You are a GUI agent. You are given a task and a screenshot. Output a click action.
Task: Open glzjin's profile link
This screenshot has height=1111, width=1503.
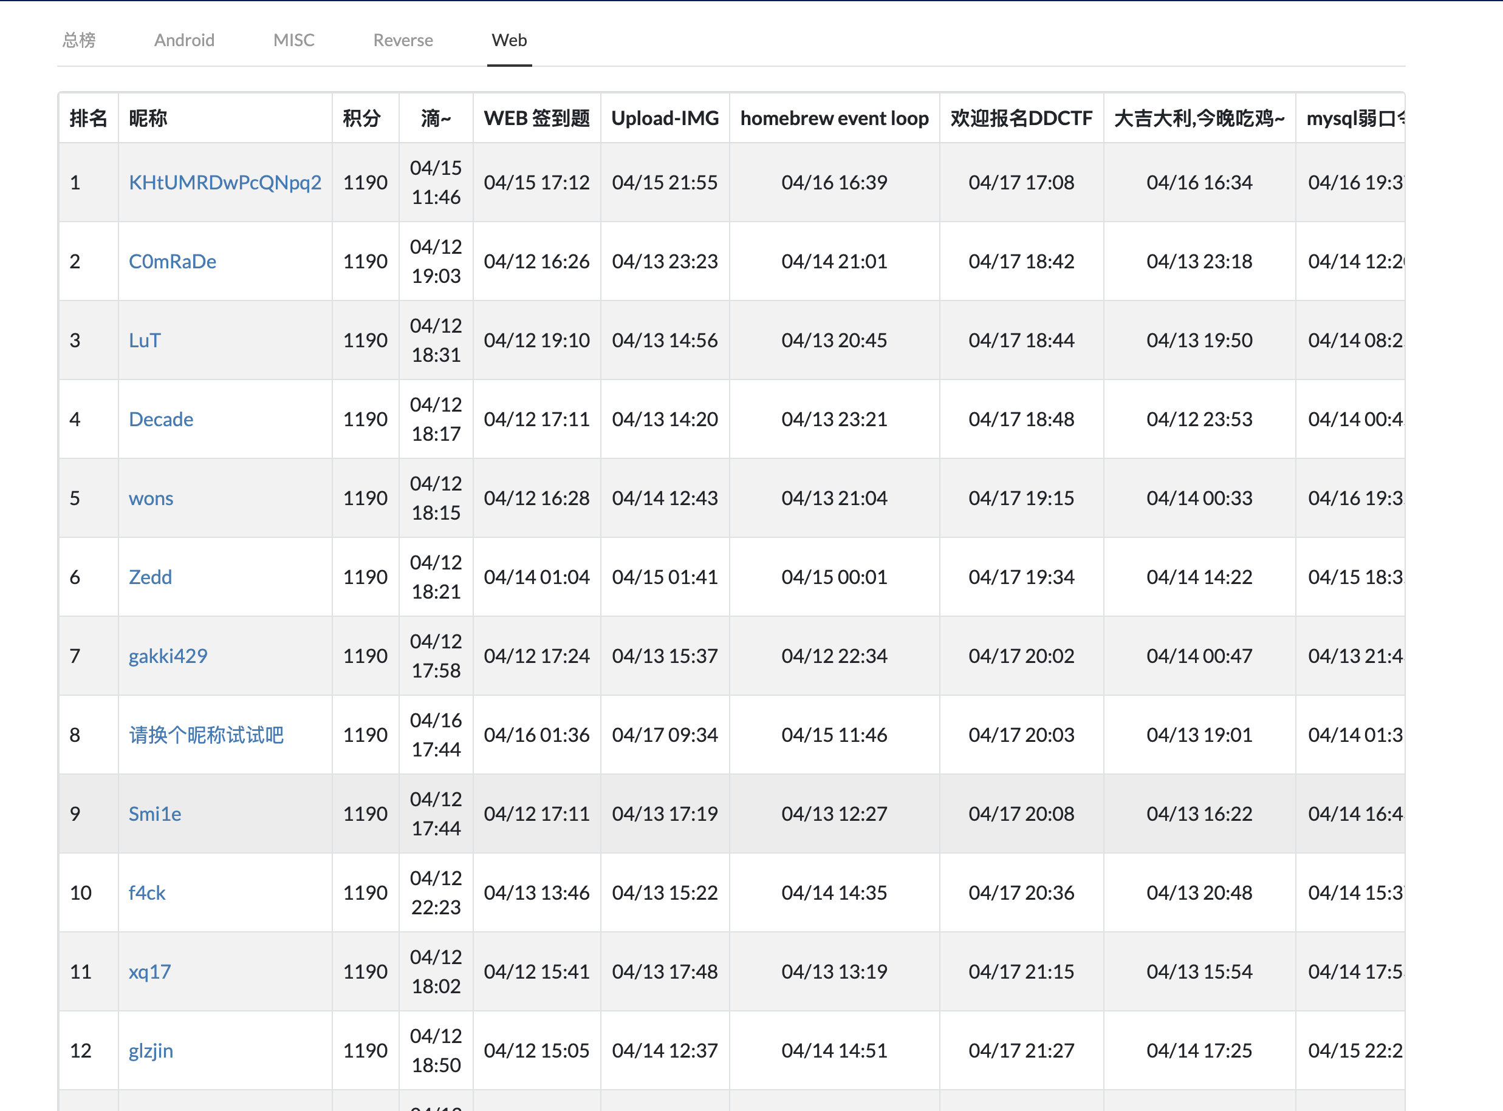click(x=151, y=1050)
